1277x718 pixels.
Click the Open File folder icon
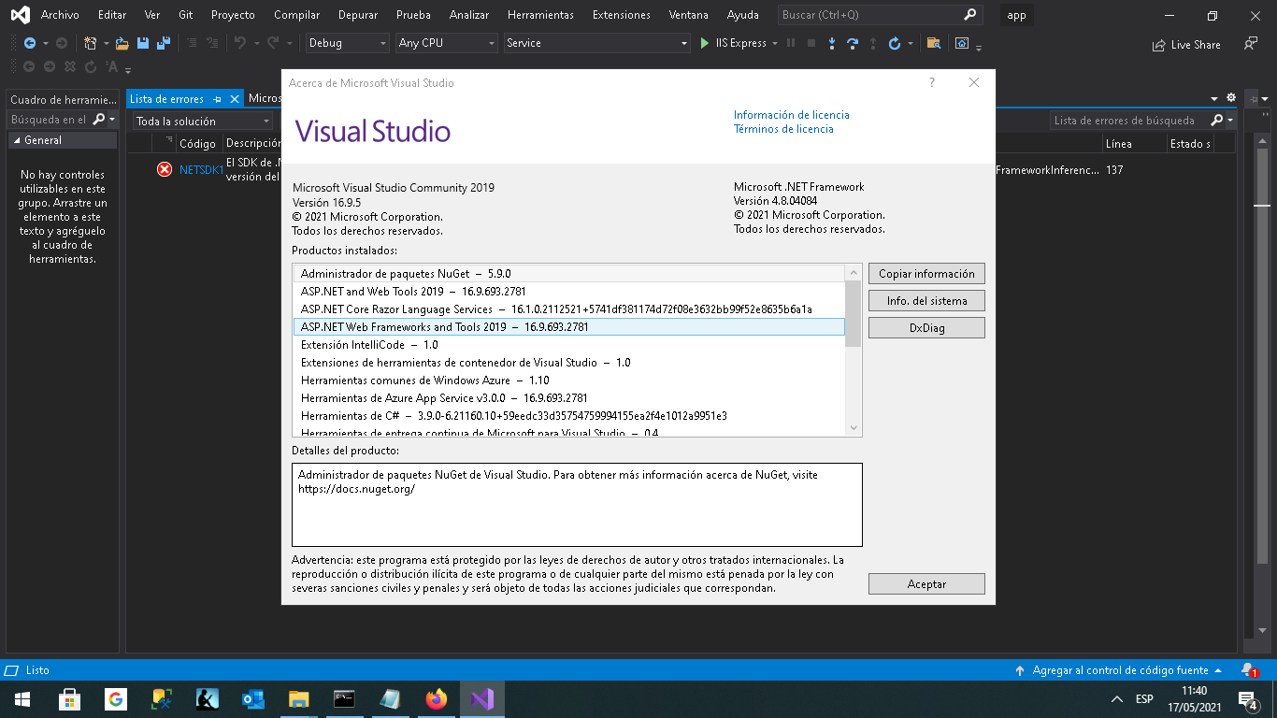(x=122, y=43)
